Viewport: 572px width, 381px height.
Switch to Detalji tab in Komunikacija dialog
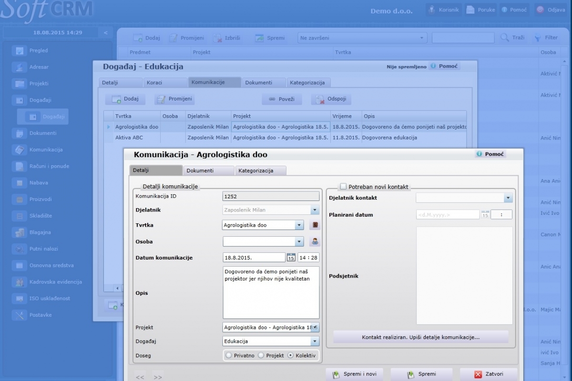coord(156,170)
